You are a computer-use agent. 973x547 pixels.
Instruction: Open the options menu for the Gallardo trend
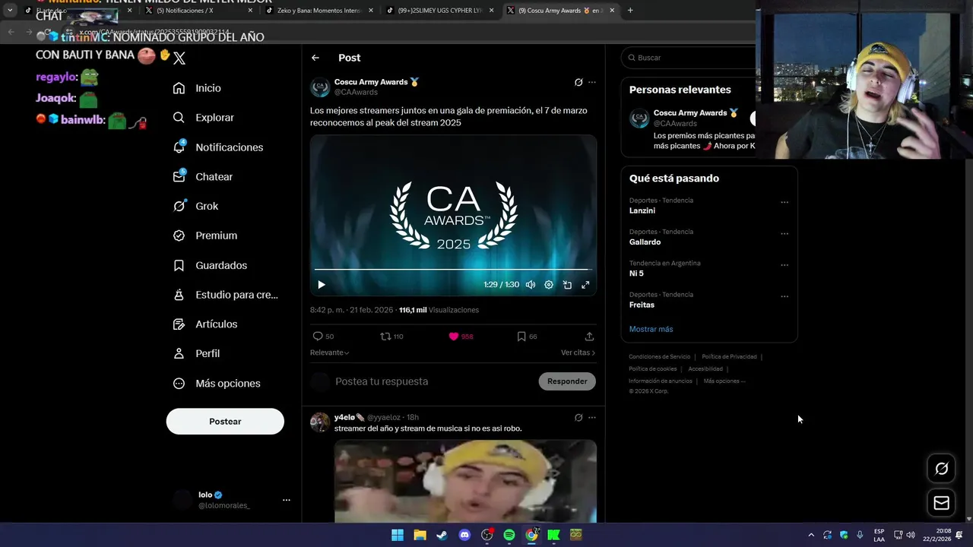click(784, 234)
